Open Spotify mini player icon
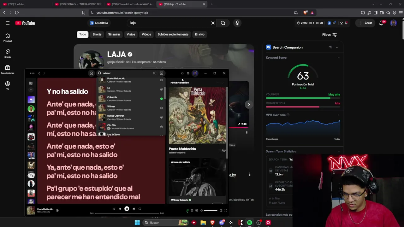This screenshot has height=227, width=404. point(221,210)
